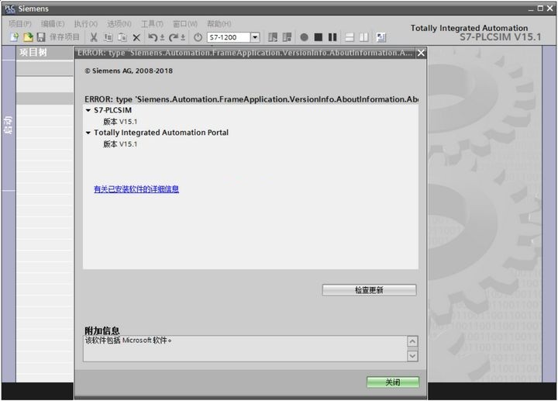Screen dimensions: 558x401
Task: Open the 项目(P) menu
Action: point(20,24)
